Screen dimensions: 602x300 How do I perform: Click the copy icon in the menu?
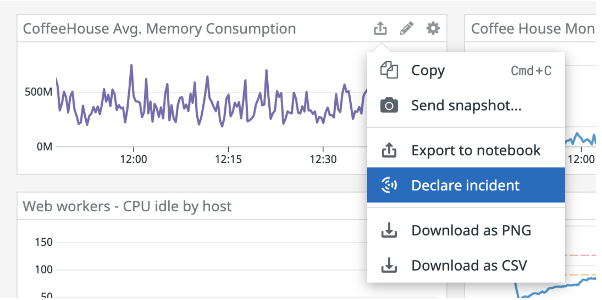[389, 70]
